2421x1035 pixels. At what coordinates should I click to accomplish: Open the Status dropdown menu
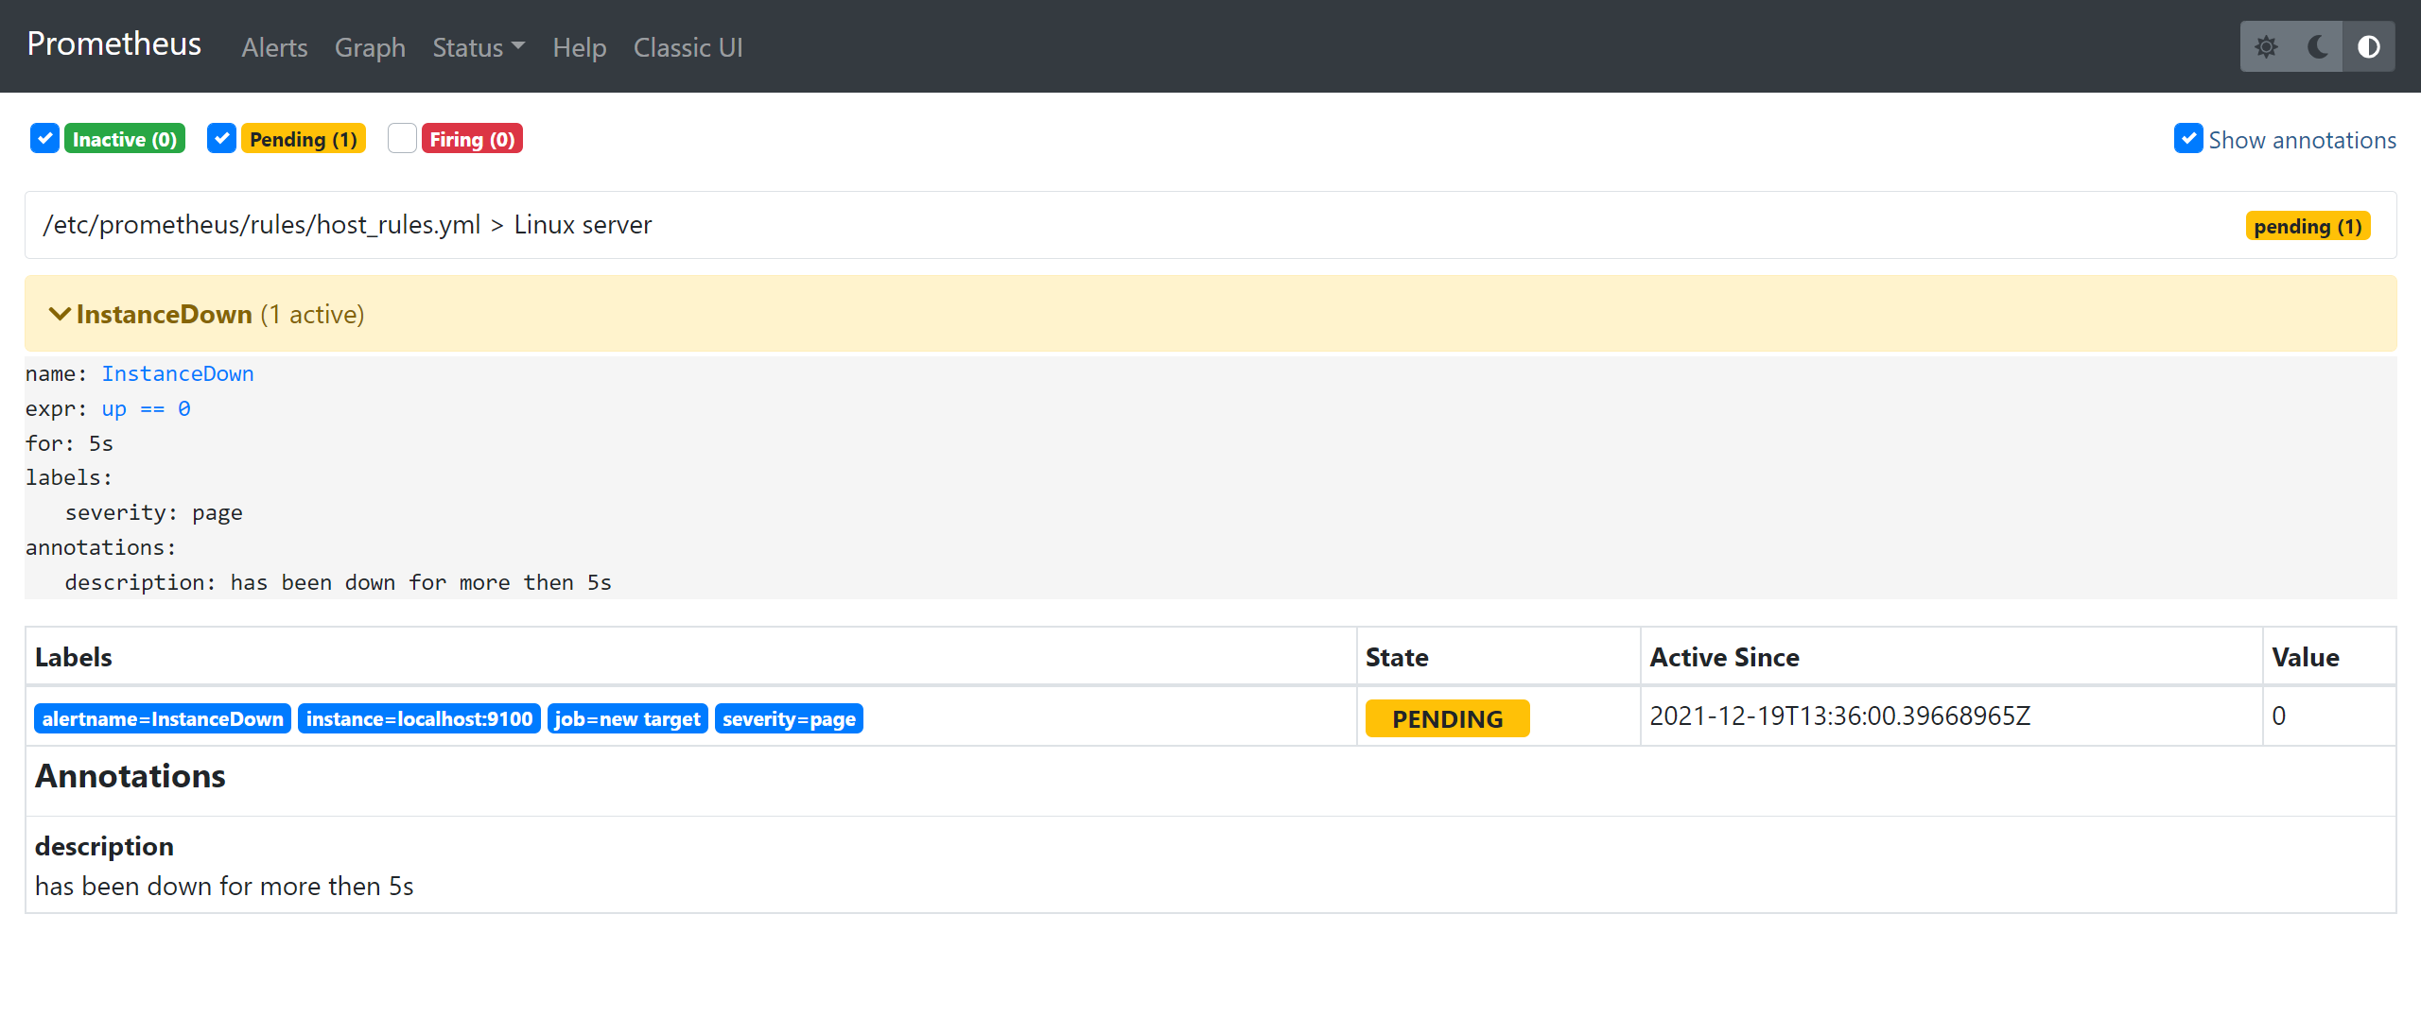(478, 47)
